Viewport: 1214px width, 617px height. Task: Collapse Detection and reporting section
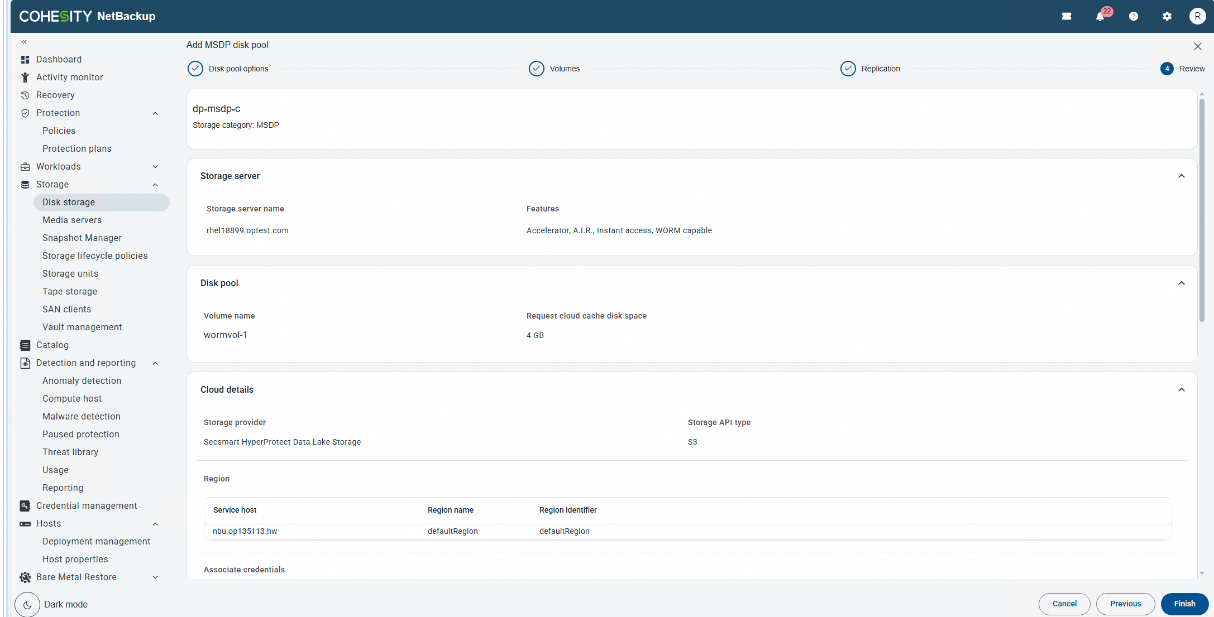(155, 363)
